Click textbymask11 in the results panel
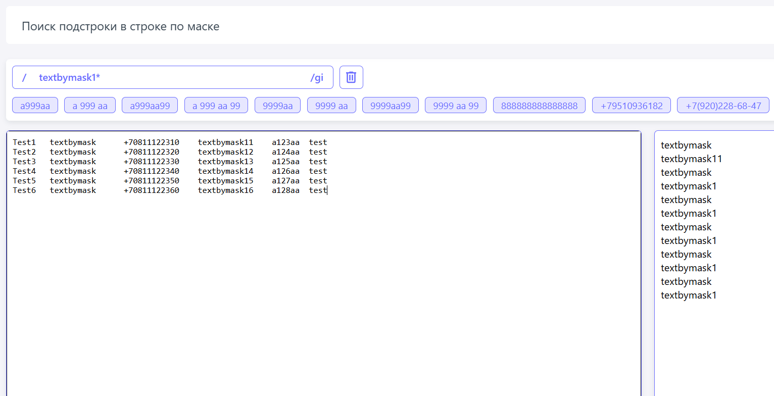Image resolution: width=774 pixels, height=396 pixels. [691, 159]
